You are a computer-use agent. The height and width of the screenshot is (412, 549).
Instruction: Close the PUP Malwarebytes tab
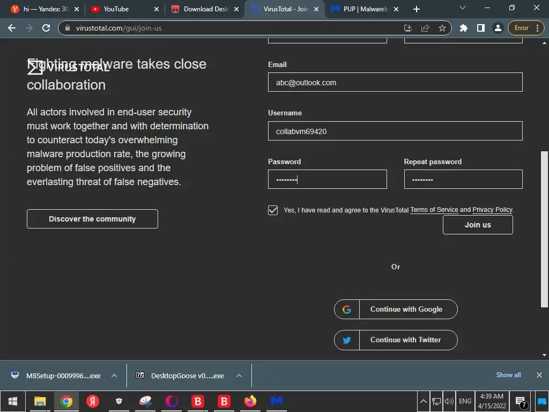(396, 9)
